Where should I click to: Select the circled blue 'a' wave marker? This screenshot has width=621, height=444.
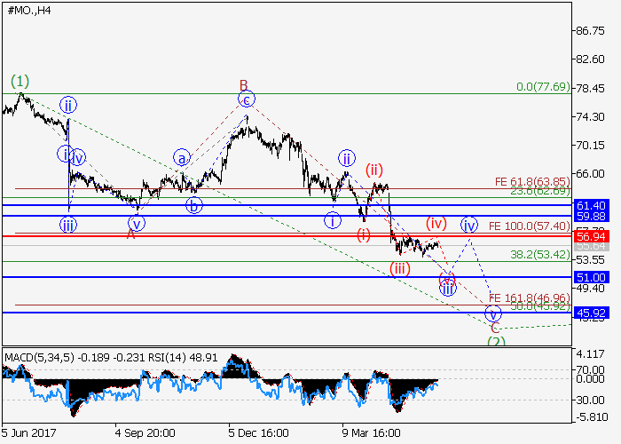182,158
